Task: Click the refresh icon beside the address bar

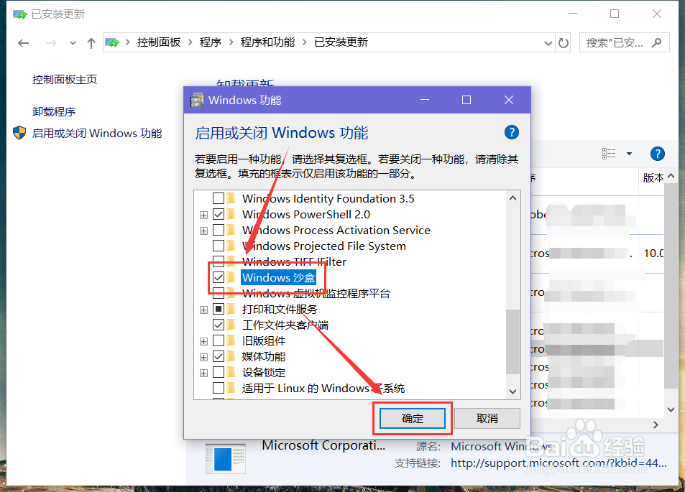Action: click(564, 42)
